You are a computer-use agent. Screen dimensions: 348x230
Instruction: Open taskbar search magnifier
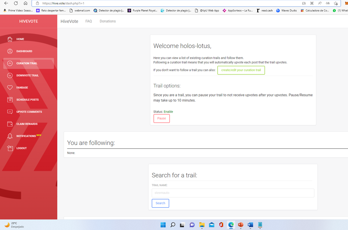tap(173, 225)
